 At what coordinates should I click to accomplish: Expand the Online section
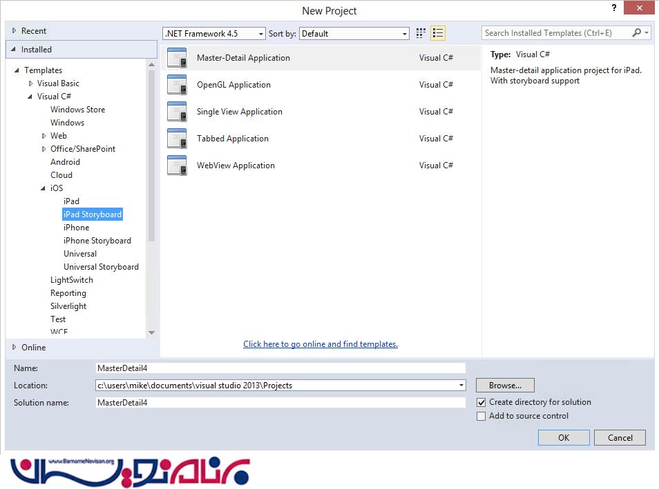(x=15, y=347)
